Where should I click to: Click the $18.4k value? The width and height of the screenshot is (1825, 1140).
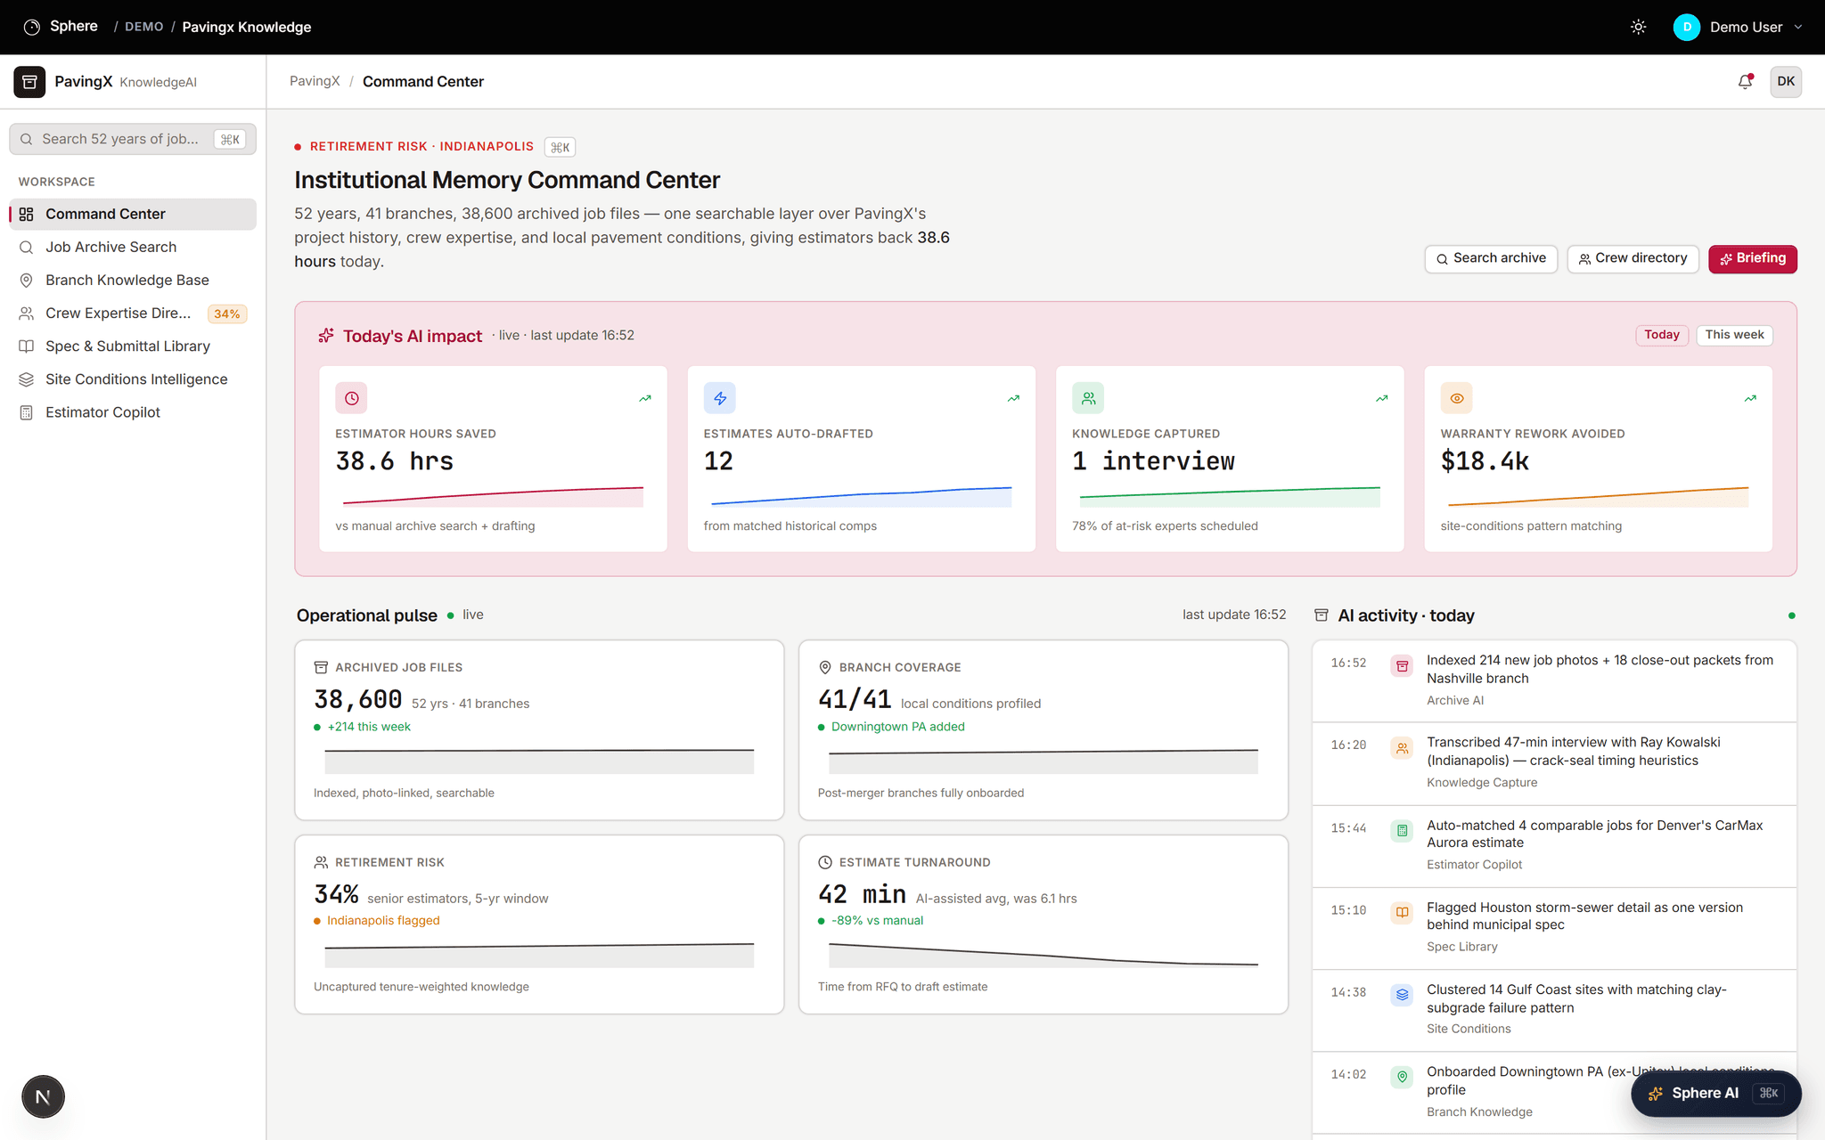coord(1485,461)
